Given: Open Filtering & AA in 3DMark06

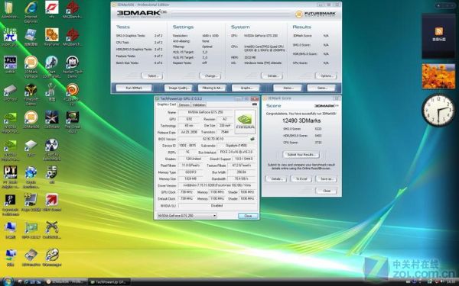Looking at the screenshot, I should (x=212, y=88).
